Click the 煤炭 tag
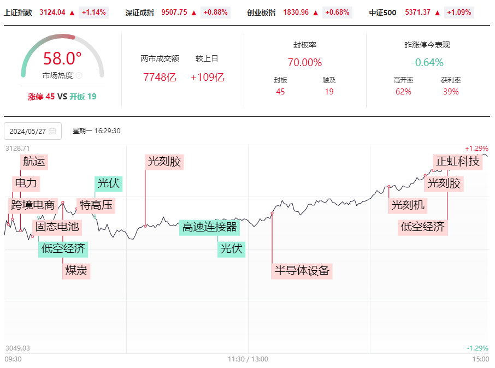This screenshot has height=368, width=495. pyautogui.click(x=76, y=271)
